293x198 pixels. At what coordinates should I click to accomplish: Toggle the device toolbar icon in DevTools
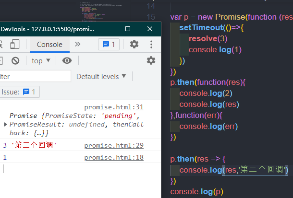click(x=14, y=45)
